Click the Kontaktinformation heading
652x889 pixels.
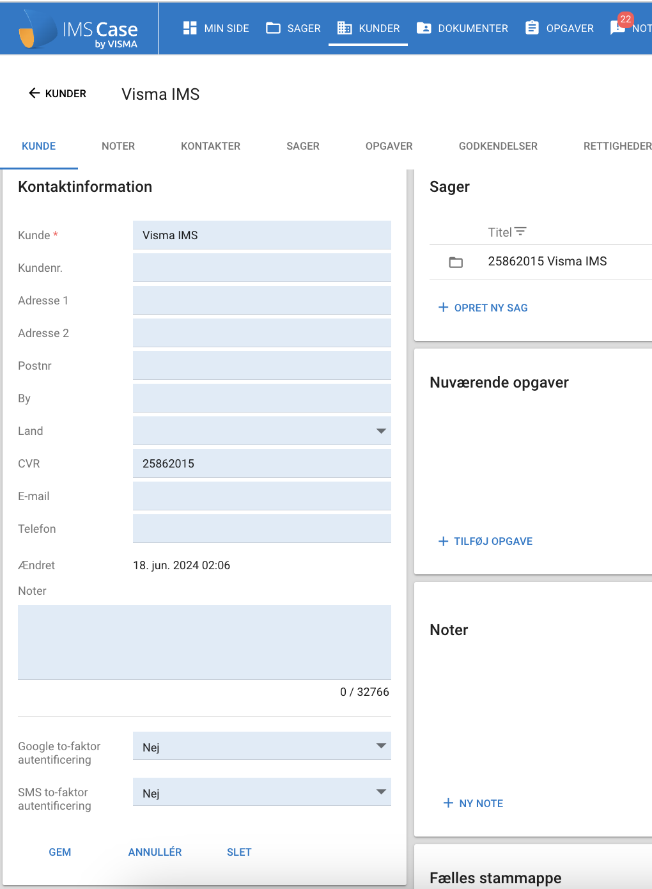(85, 187)
